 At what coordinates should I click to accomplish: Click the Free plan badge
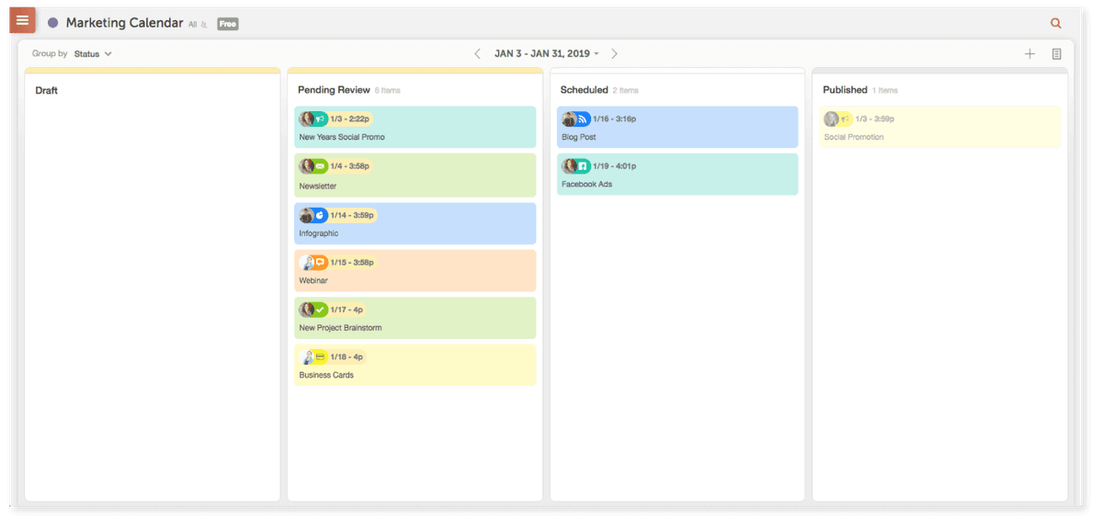coord(227,23)
